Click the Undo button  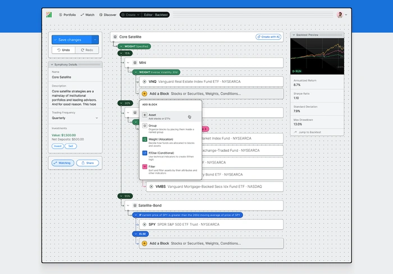(x=63, y=50)
